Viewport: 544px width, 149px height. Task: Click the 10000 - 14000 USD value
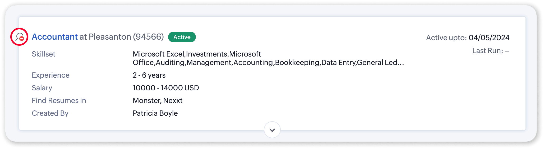(x=166, y=88)
